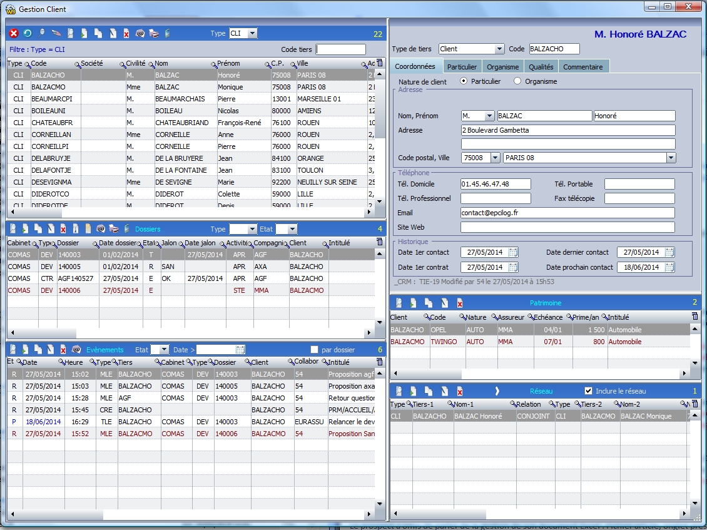Sort by the Ville column header
The image size is (707, 530).
click(x=303, y=64)
